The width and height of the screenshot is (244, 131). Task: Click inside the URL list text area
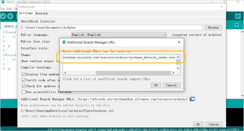[119, 63]
